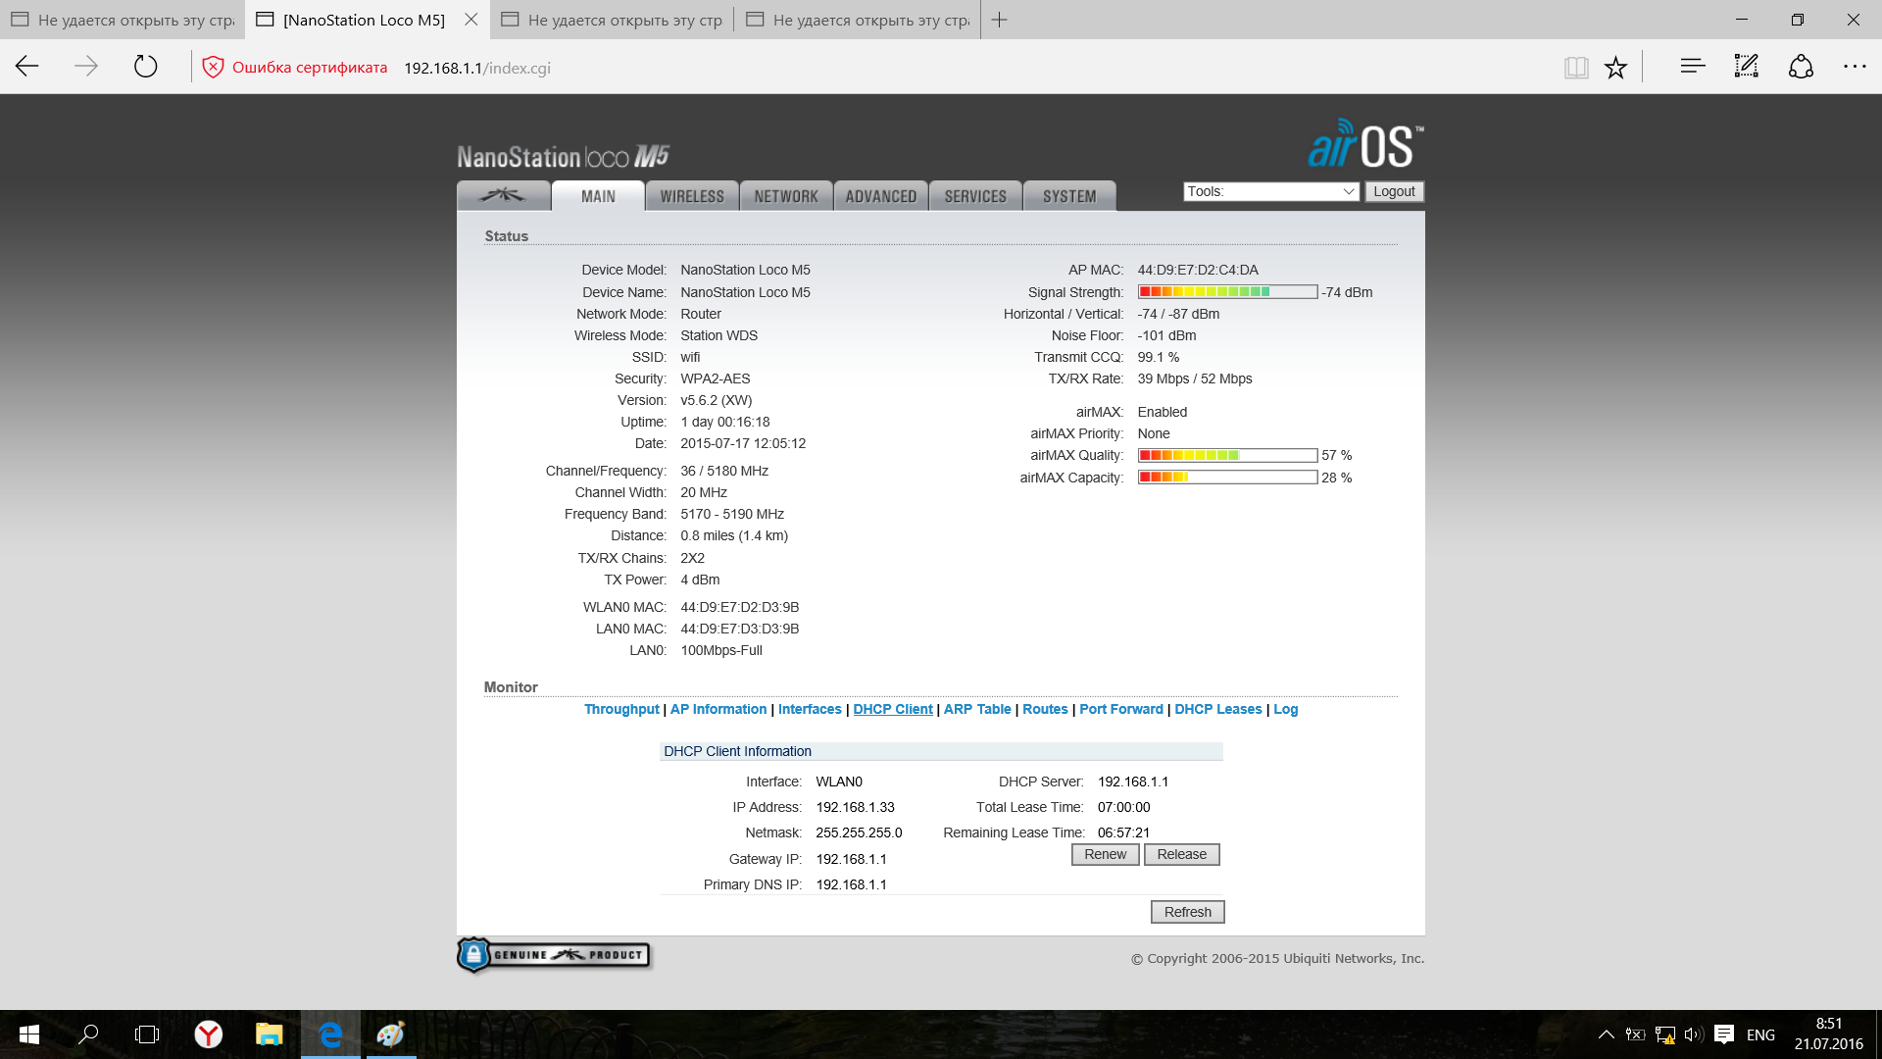Viewport: 1882px width, 1059px height.
Task: Switch to the third browser tab
Action: (x=613, y=20)
